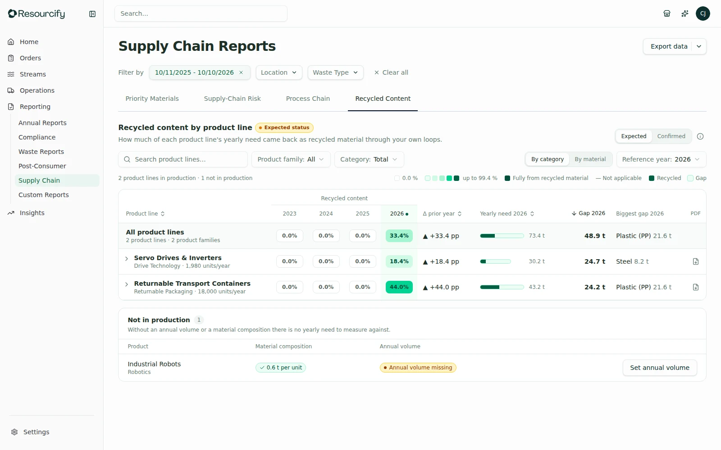This screenshot has height=450, width=721.
Task: Click the Insights trend icon
Action: click(11, 213)
